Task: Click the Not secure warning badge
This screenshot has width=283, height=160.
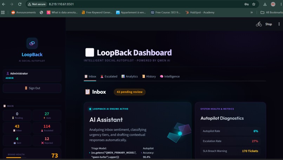Action: tap(37, 4)
